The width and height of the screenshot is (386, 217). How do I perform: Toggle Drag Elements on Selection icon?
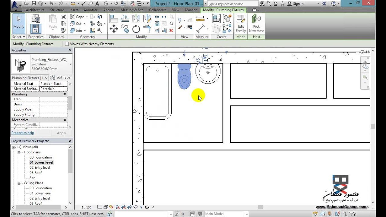(x=346, y=214)
